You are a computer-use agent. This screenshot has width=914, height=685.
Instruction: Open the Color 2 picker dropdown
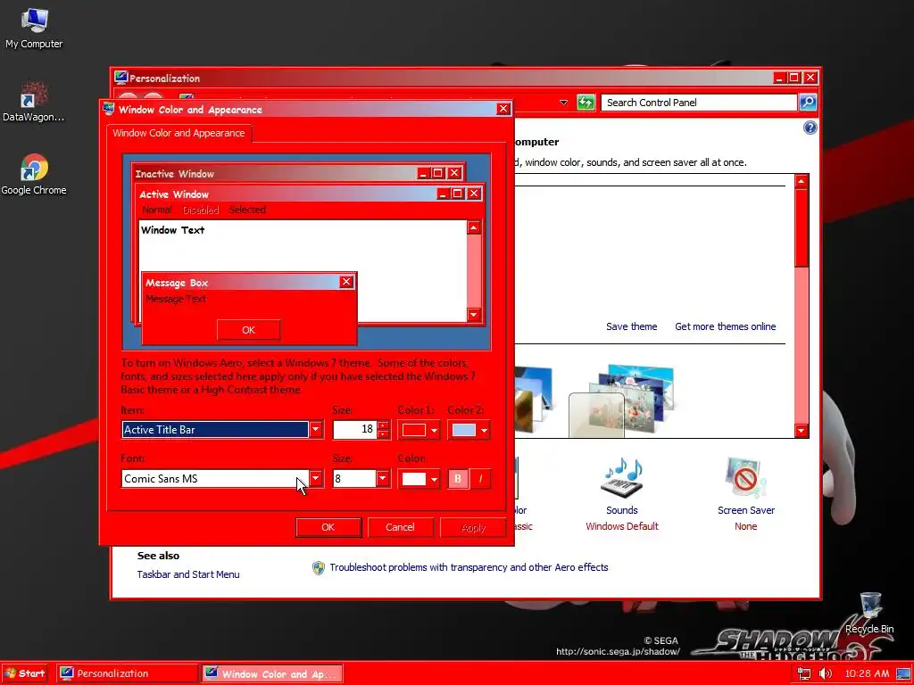[469, 430]
